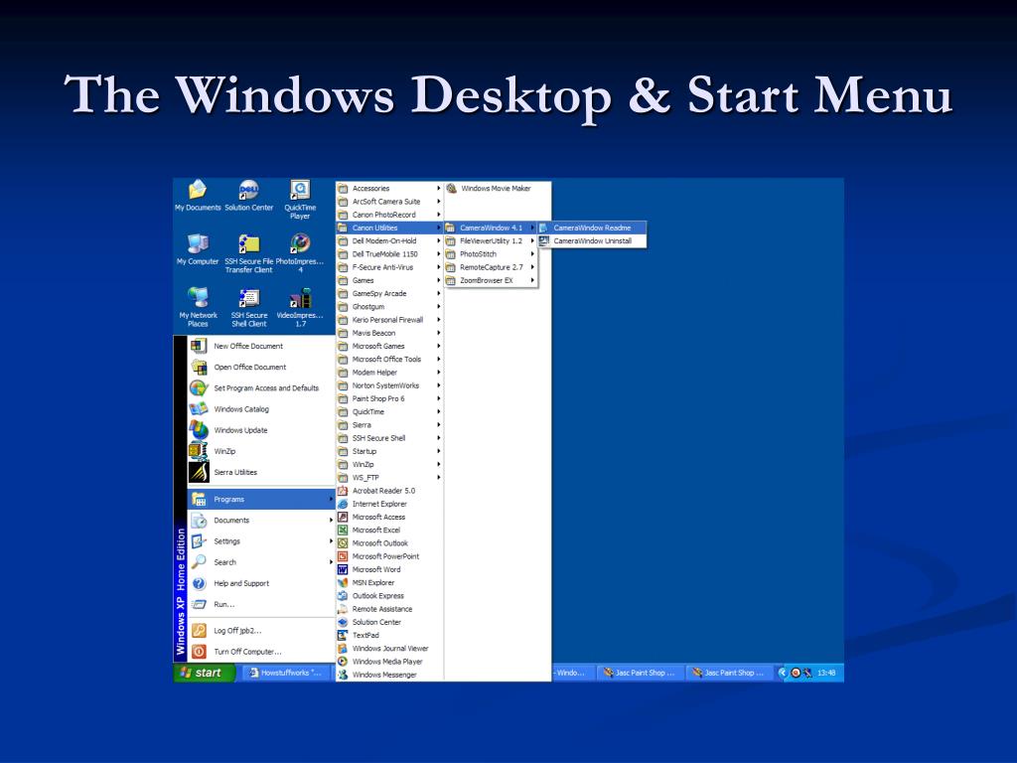Expand the Accessories submenu arrow

point(438,188)
